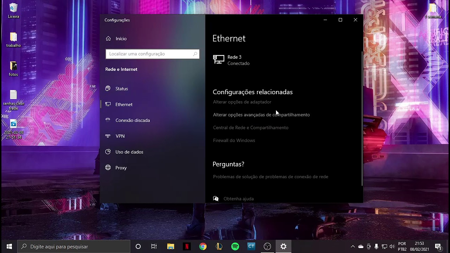
Task: Select the fotos desktop folder
Action: pos(13,69)
